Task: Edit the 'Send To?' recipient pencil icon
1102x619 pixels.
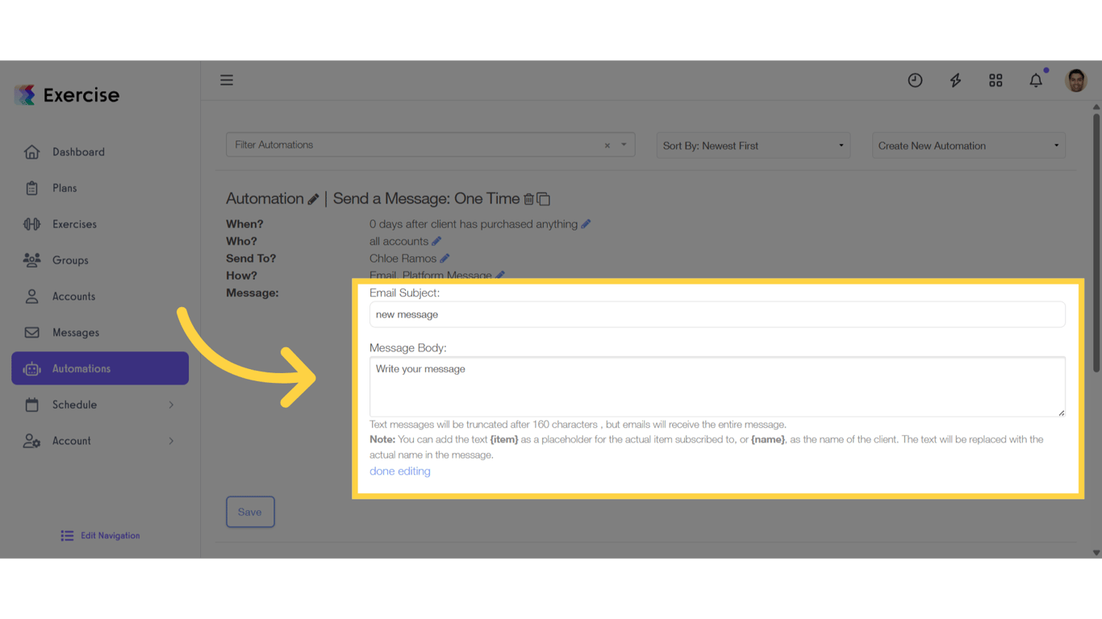Action: [x=445, y=258]
